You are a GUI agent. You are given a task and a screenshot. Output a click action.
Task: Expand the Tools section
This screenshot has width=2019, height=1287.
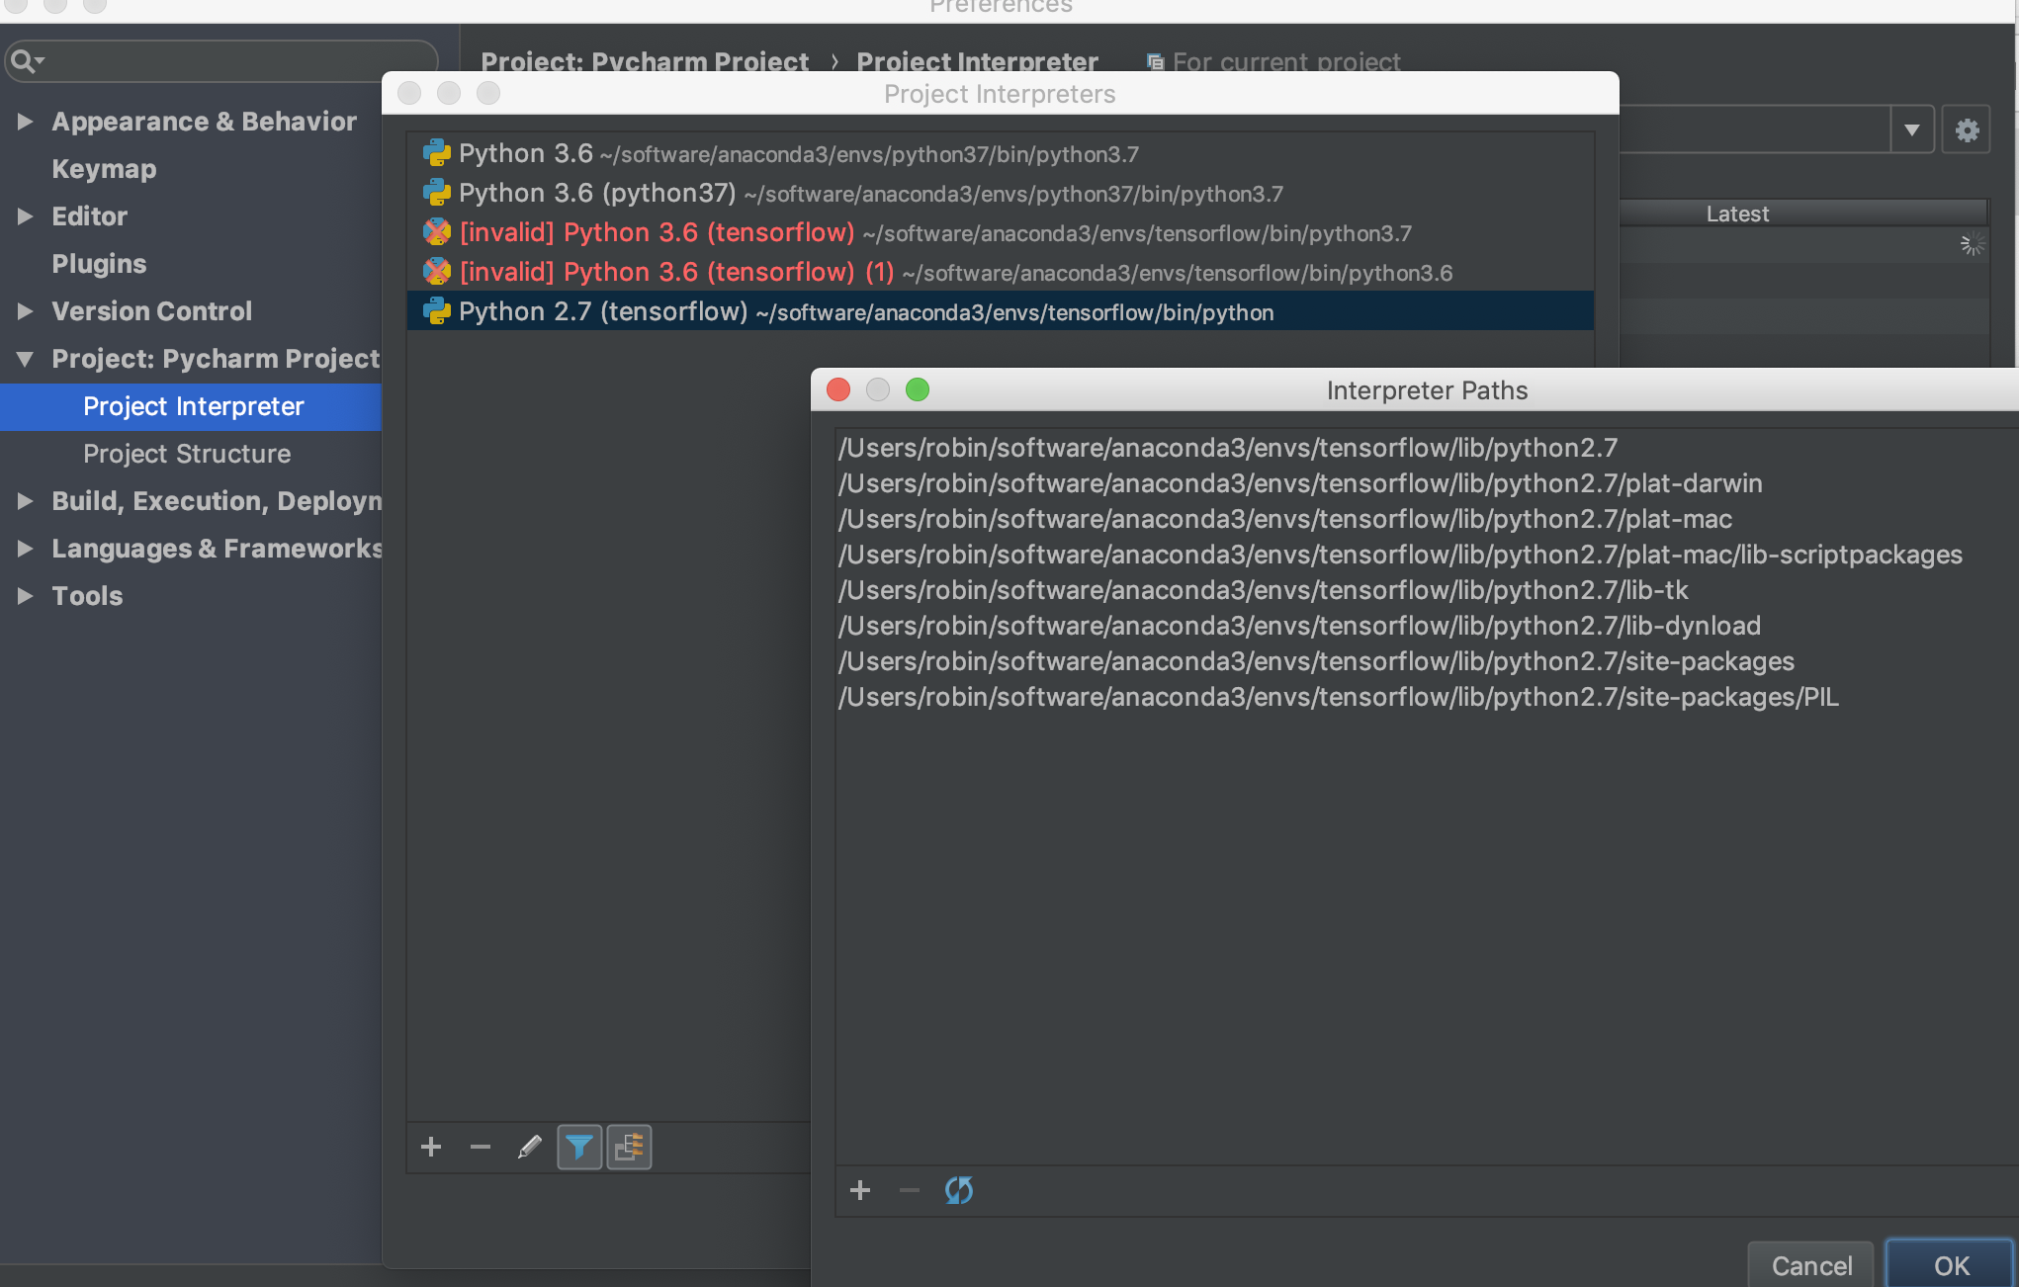26,596
